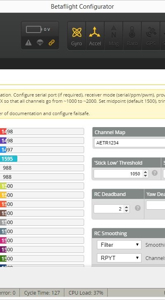Image resolution: width=165 pixels, height=300 pixels.
Task: Click the Accel sensor icon
Action: click(95, 35)
